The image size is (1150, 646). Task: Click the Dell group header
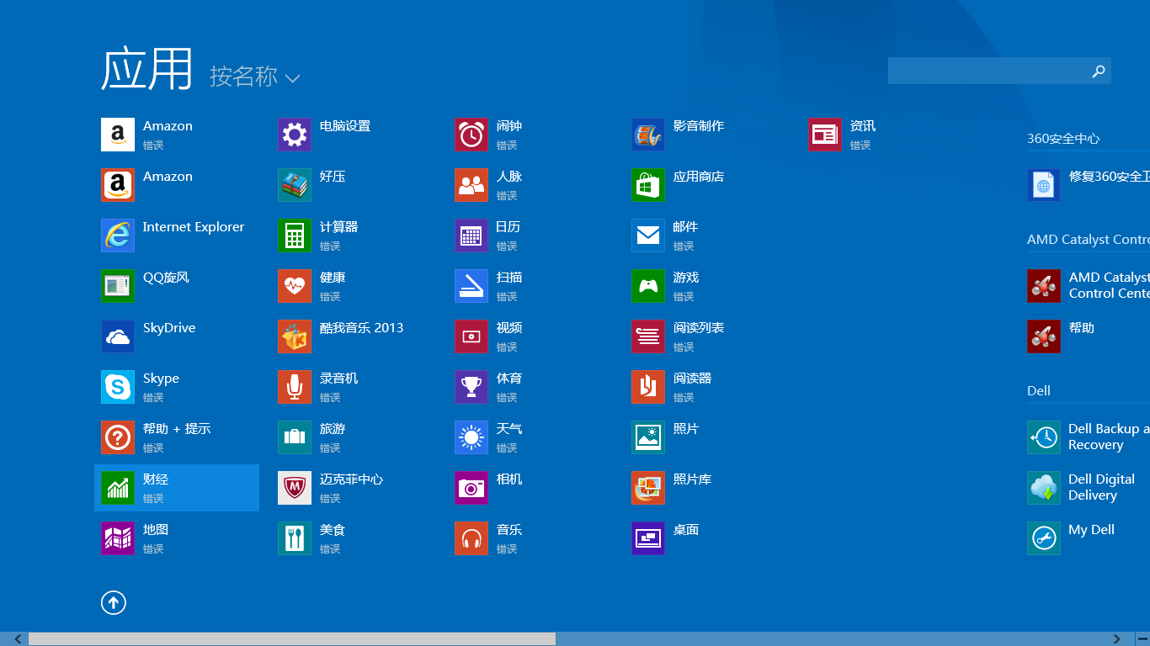coord(1039,391)
